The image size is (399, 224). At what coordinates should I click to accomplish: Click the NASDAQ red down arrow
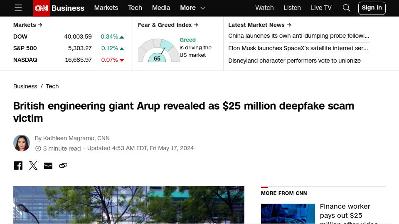122,60
